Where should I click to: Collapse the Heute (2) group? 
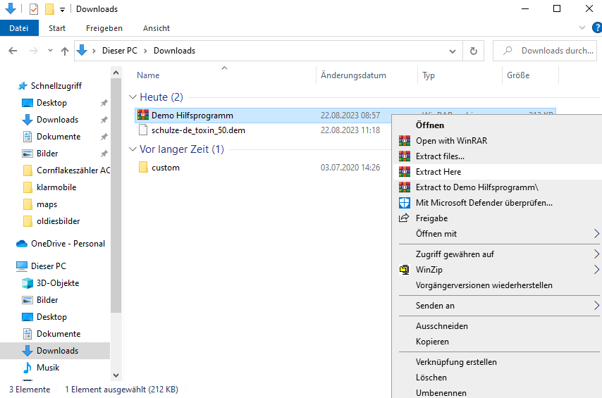click(133, 97)
